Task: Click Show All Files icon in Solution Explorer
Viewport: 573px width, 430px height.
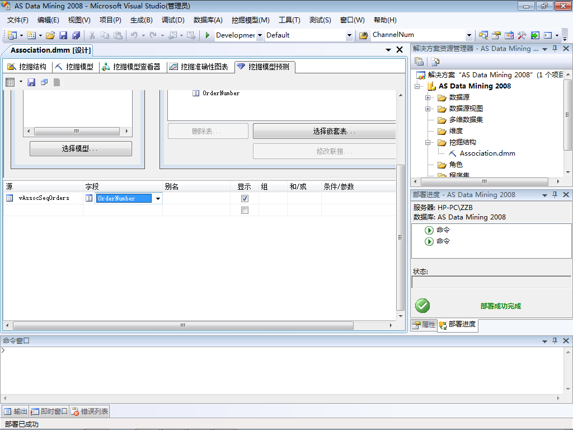Action: [435, 62]
